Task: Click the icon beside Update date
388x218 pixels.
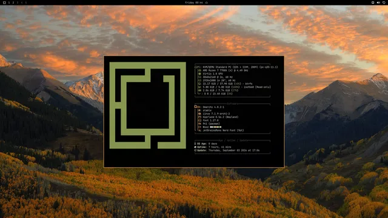Action: point(195,150)
